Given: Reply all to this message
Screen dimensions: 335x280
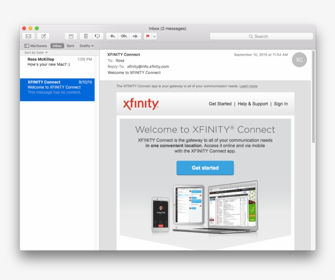Looking at the screenshot, I should 123,36.
